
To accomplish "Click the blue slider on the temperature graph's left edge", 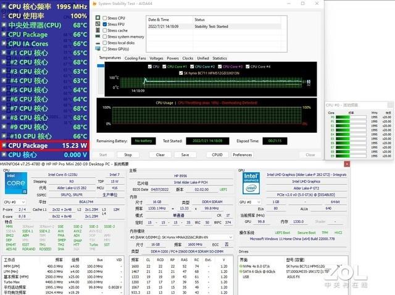I will [101, 66].
